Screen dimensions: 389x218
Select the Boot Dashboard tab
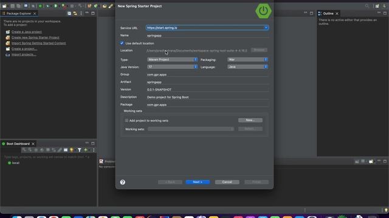pos(18,144)
